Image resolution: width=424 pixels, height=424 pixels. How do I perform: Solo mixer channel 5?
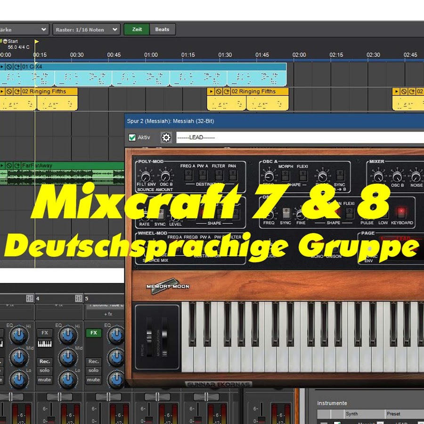94,370
